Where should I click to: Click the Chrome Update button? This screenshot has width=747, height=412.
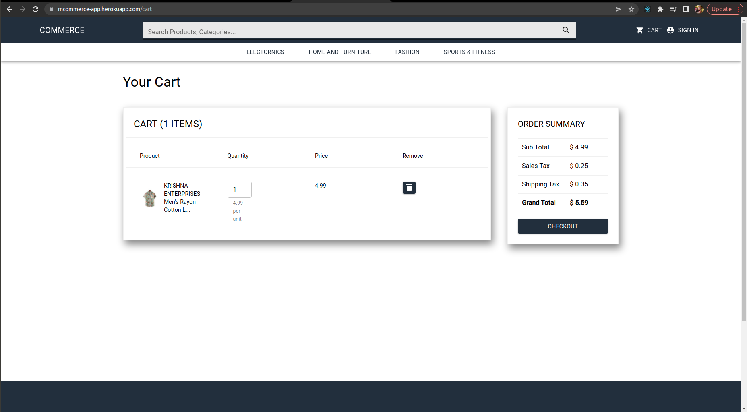[x=725, y=9]
